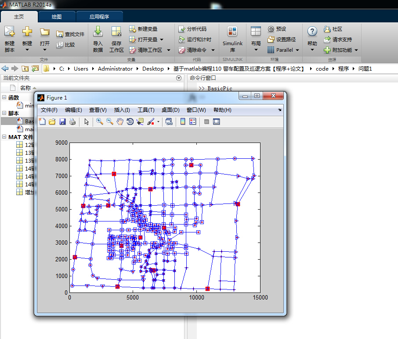This screenshot has width=398, height=339.
Task: Click Find Files (查找文件)
Action: pyautogui.click(x=70, y=34)
